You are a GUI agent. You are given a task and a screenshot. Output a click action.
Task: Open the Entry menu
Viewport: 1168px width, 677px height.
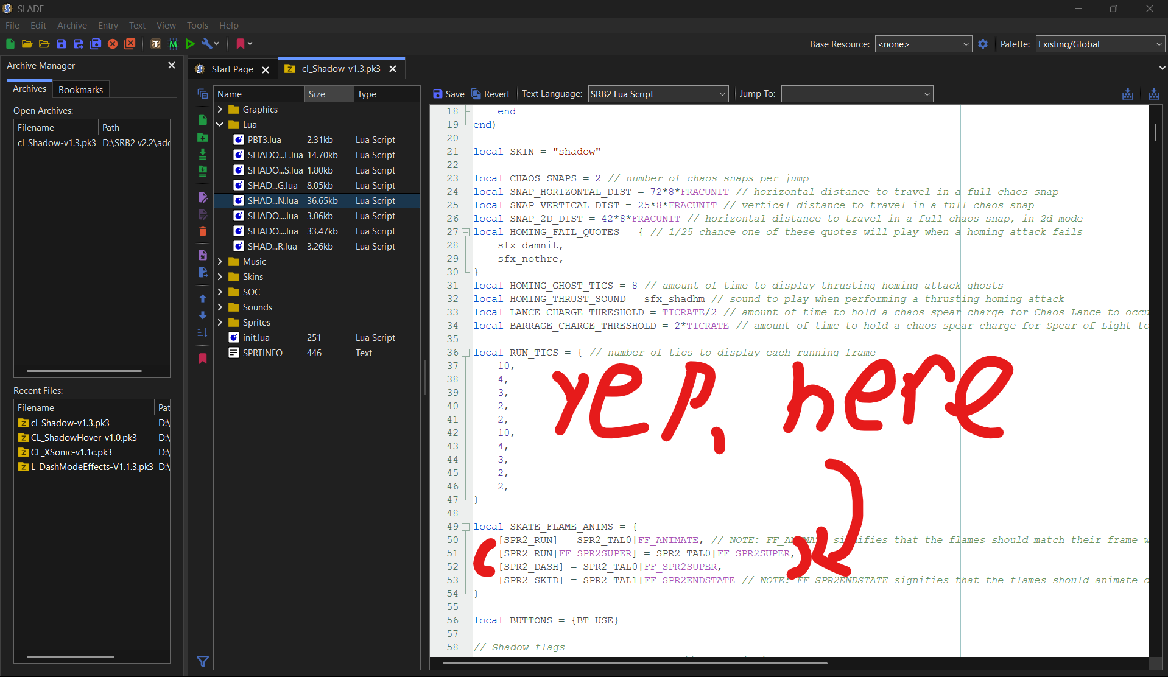[x=108, y=26]
